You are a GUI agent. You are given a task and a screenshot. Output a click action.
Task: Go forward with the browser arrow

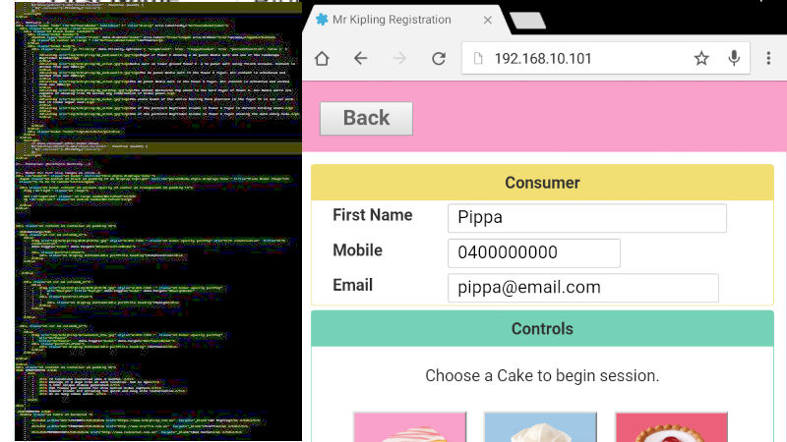click(399, 59)
